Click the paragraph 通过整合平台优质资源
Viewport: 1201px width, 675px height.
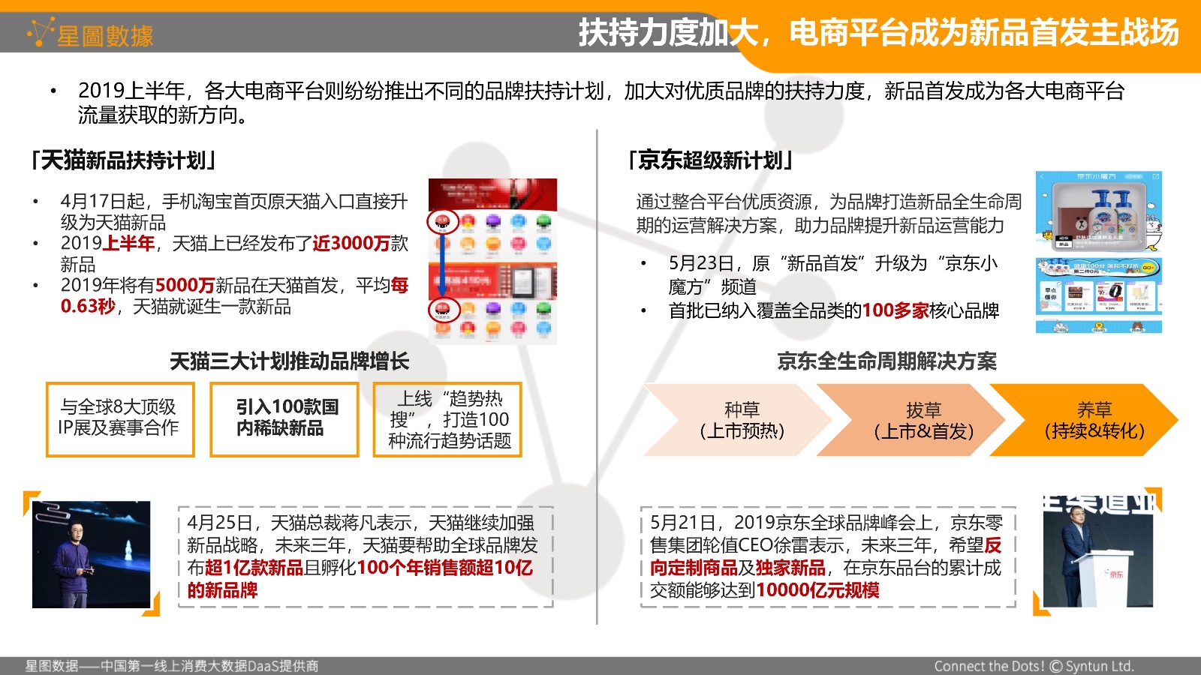coord(829,213)
